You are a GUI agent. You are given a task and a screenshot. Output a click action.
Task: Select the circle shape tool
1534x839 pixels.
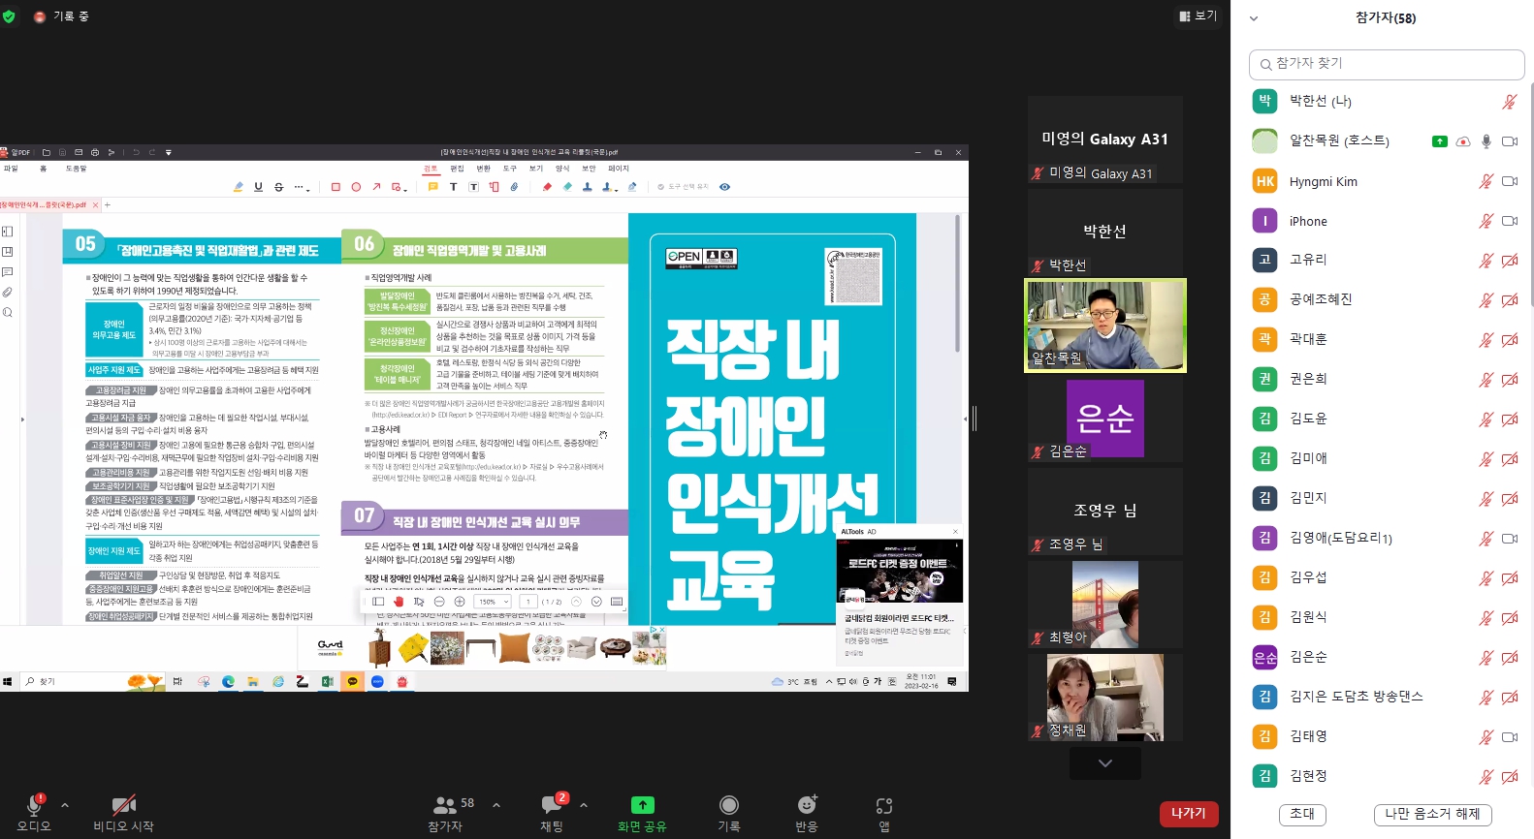[x=356, y=187]
